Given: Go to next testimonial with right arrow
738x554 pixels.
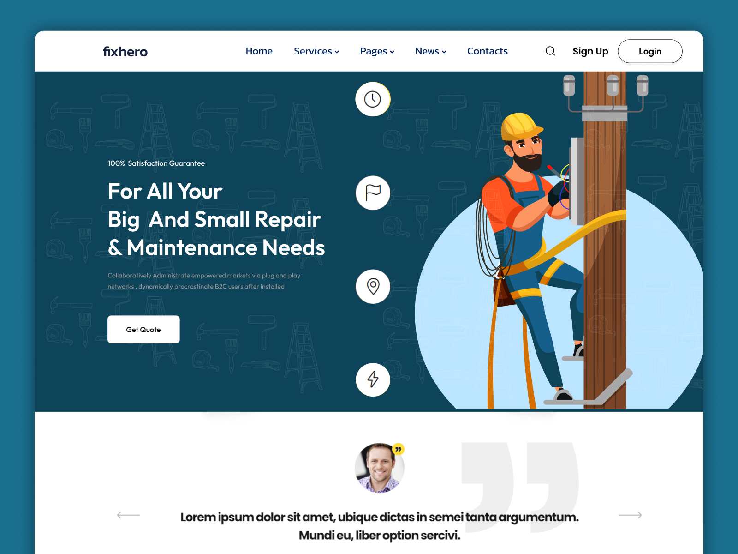Looking at the screenshot, I should click(x=630, y=515).
